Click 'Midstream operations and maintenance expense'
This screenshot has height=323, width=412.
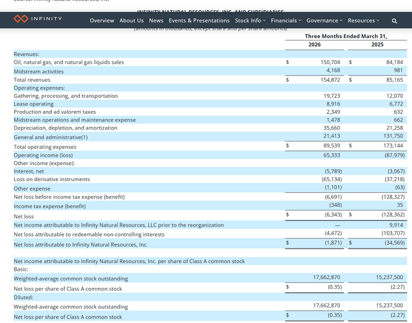(75, 120)
